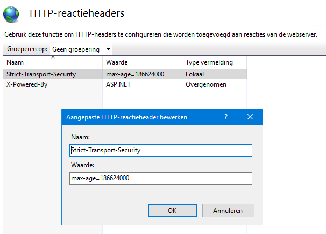Click the globe icon beside HTTP-reactieheaders title
The height and width of the screenshot is (234, 326).
11,15
